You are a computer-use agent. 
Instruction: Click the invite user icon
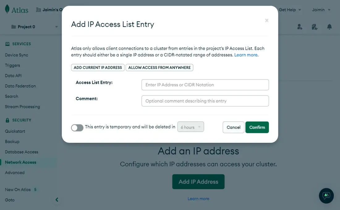click(x=300, y=27)
